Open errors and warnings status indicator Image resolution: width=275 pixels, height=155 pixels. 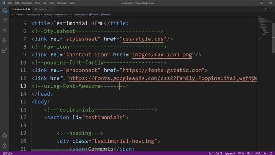(x=8, y=153)
